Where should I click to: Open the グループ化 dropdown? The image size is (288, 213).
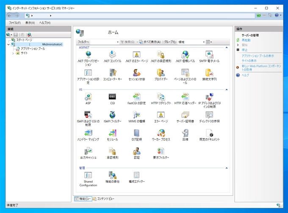pos(191,42)
